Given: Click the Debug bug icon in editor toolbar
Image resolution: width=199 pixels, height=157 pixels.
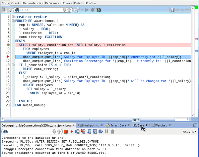Looking at the screenshot, I should click(93, 10).
